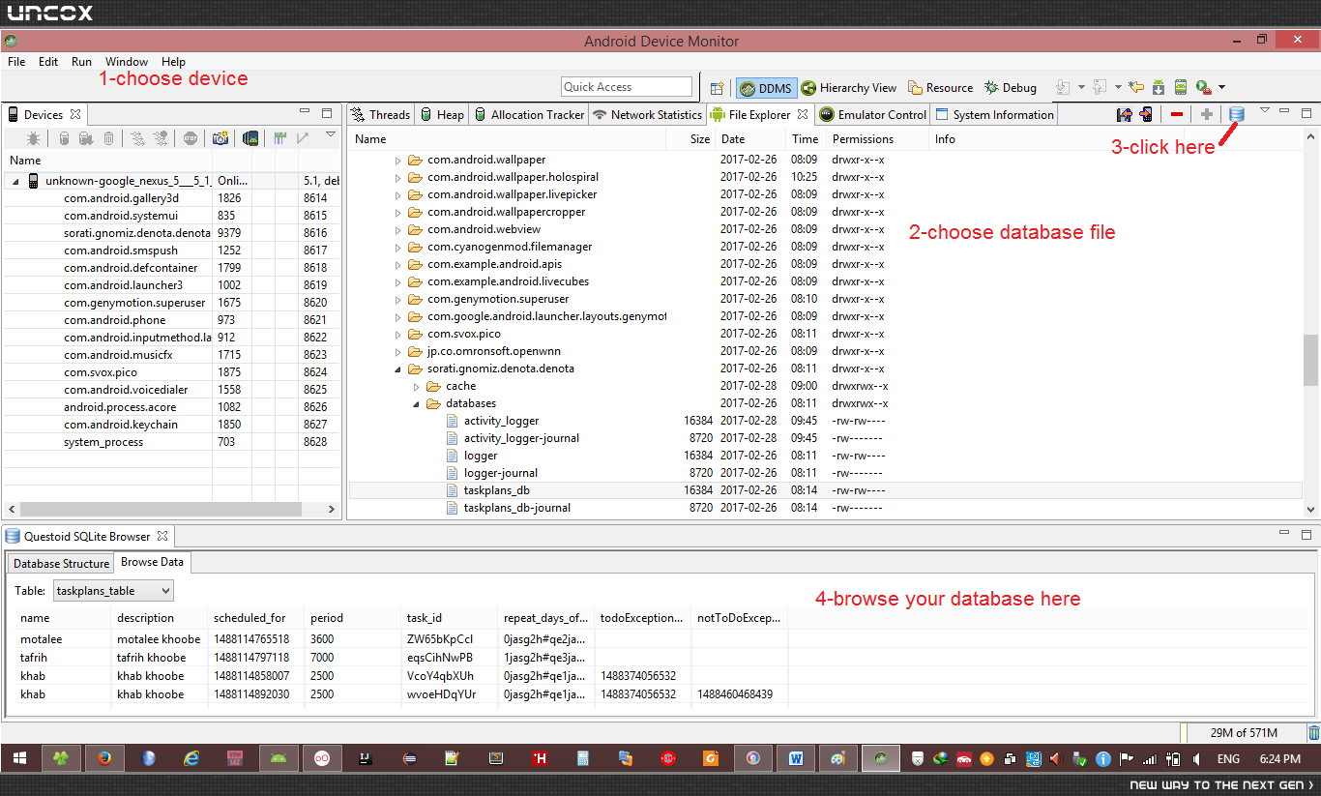Screen dimensions: 1321x796
Task: Click the Permissions column header
Action: click(878, 139)
